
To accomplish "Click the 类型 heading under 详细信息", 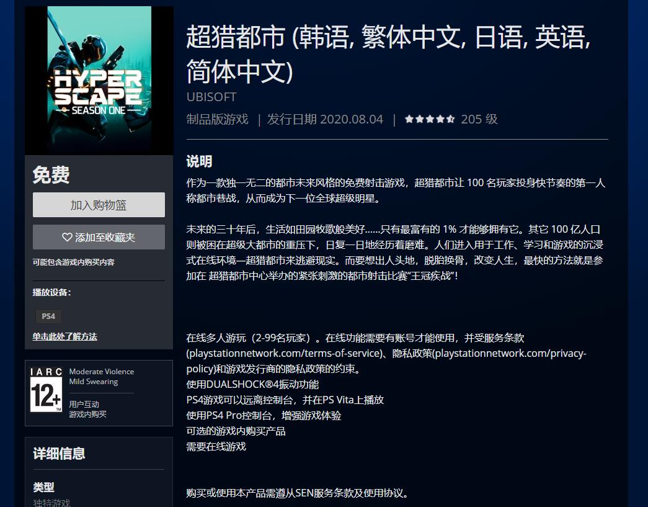I will [x=43, y=487].
